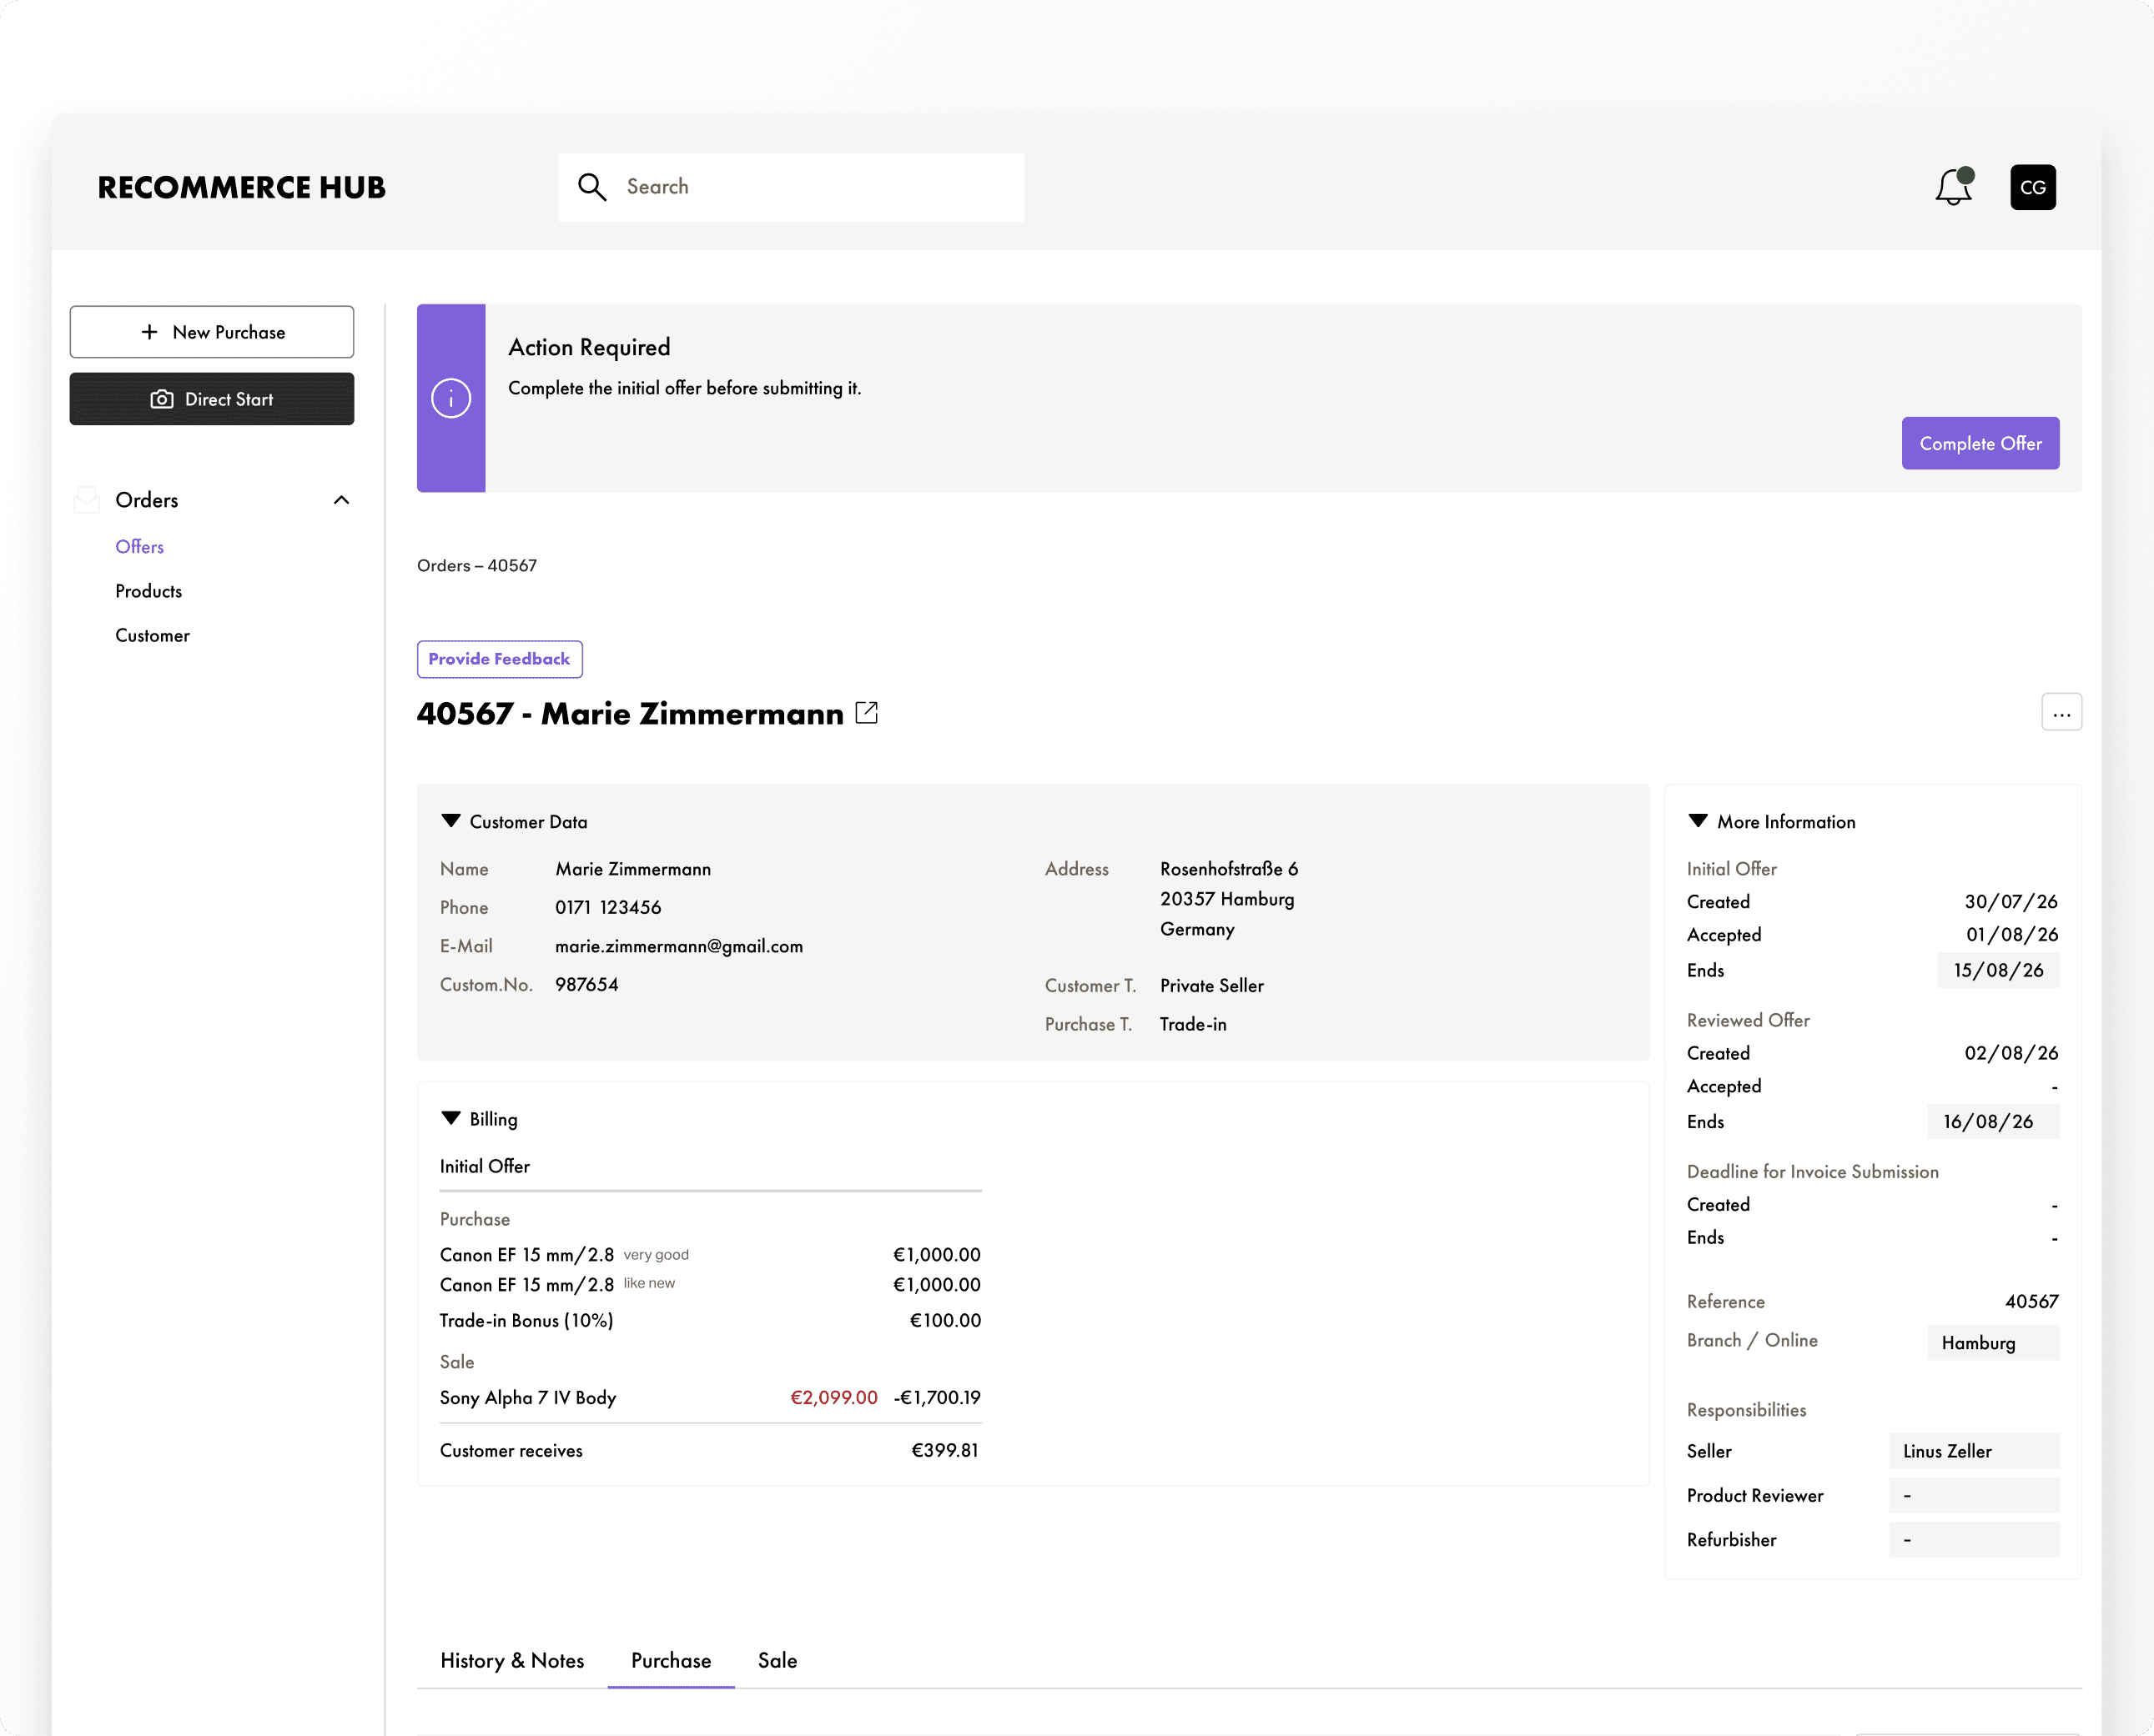The width and height of the screenshot is (2154, 1736).
Task: Open customer profile external link icon
Action: click(x=867, y=713)
